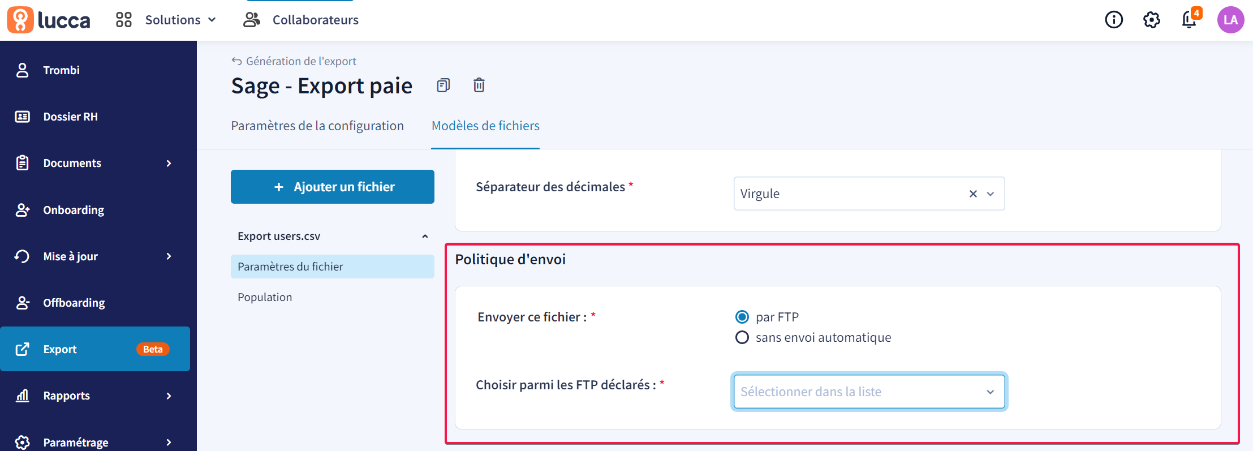Click the trash icon to delete export

pyautogui.click(x=479, y=85)
